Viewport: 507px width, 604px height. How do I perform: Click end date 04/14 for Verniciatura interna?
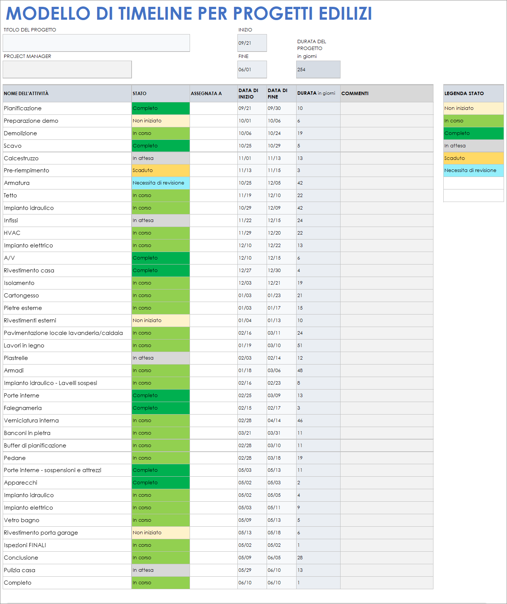coord(281,421)
